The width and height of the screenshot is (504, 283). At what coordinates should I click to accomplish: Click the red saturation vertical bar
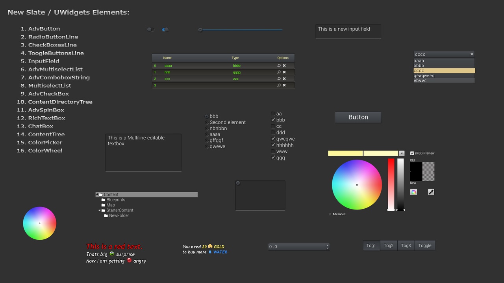point(391,185)
